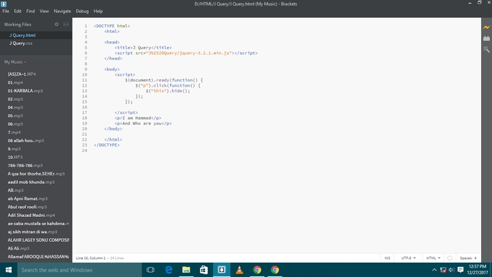
Task: Open network status tray icon
Action: point(443,269)
